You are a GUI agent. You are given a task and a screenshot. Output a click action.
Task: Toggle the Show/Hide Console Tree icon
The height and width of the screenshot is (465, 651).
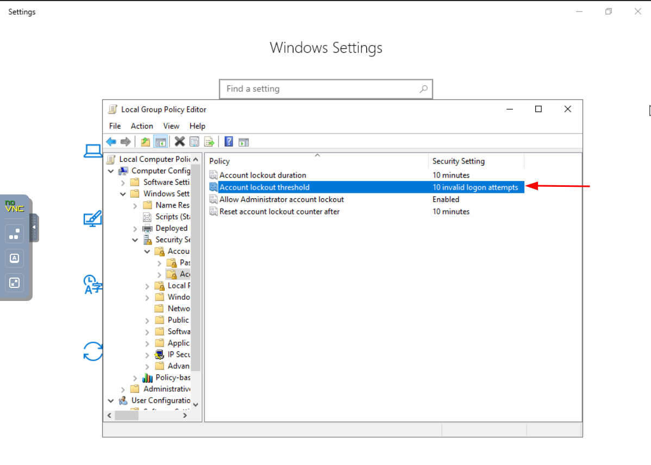point(160,142)
